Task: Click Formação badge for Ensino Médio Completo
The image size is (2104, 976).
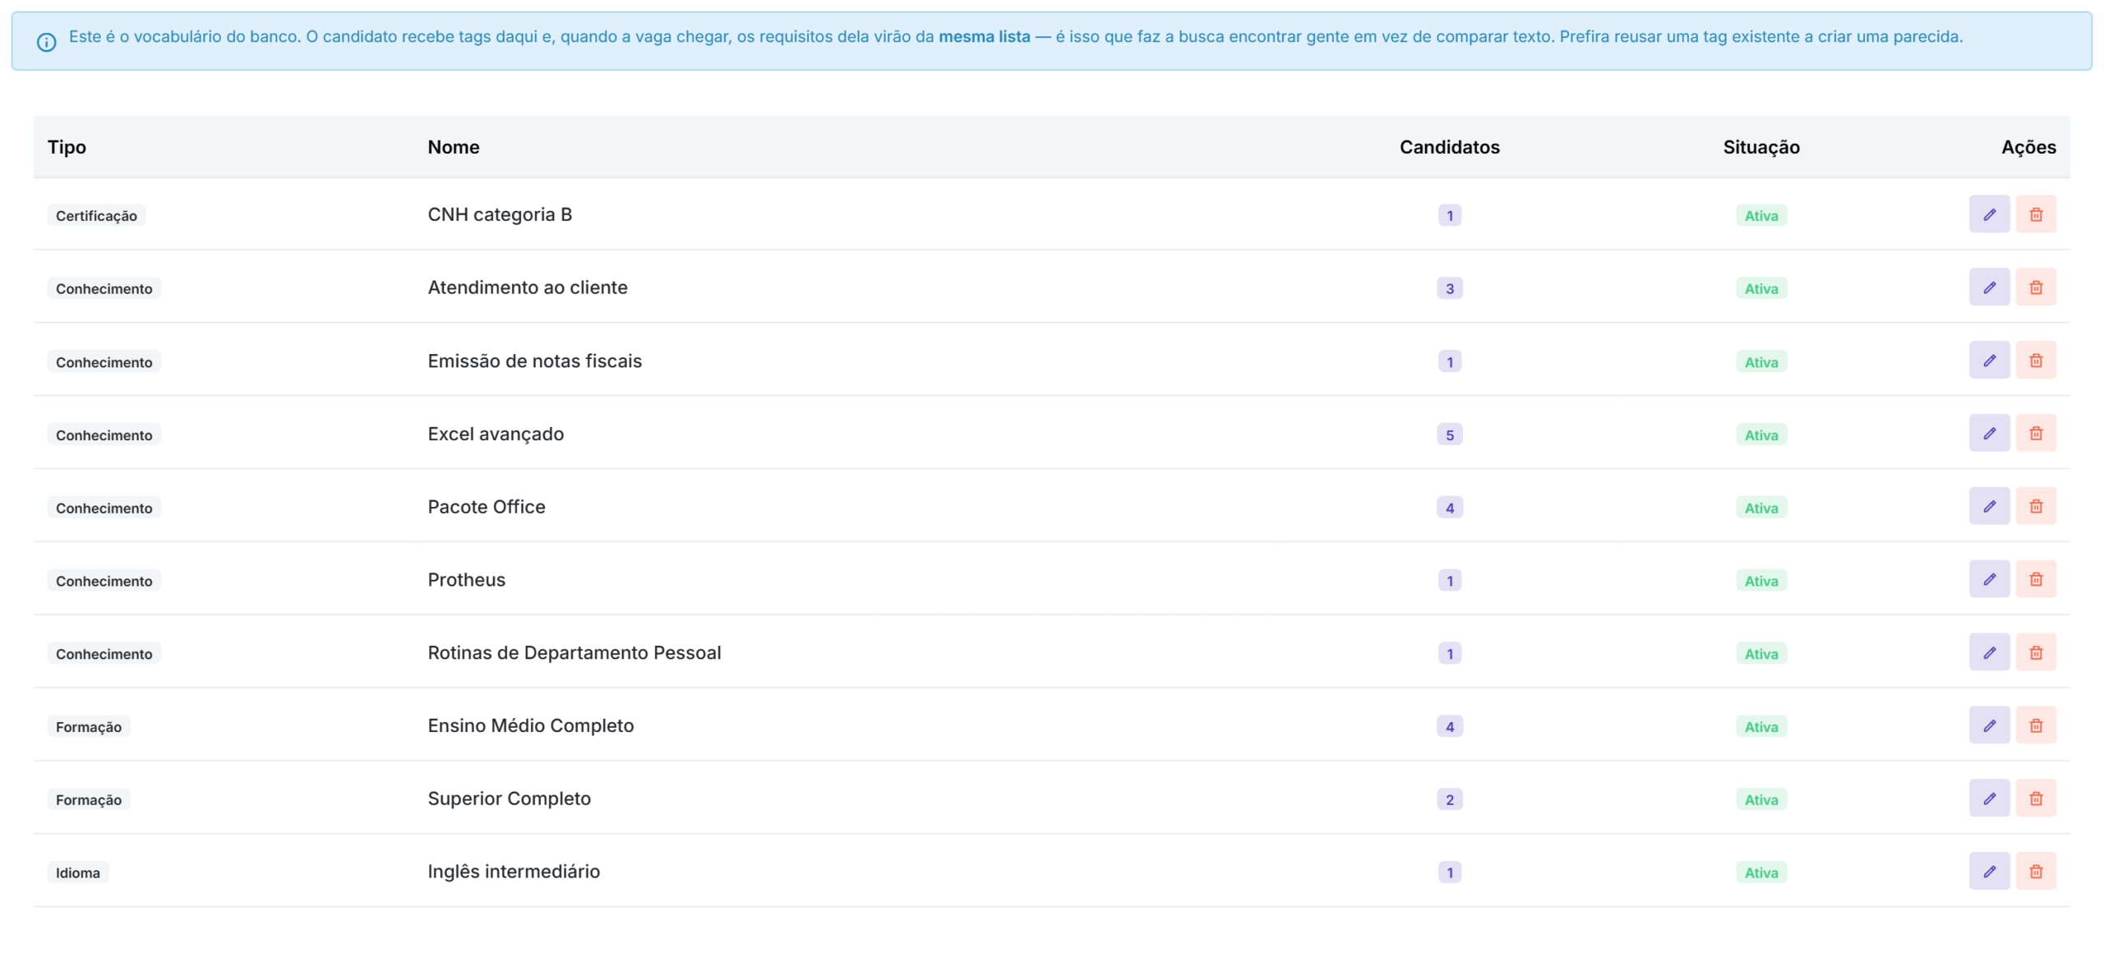Action: [x=89, y=727]
